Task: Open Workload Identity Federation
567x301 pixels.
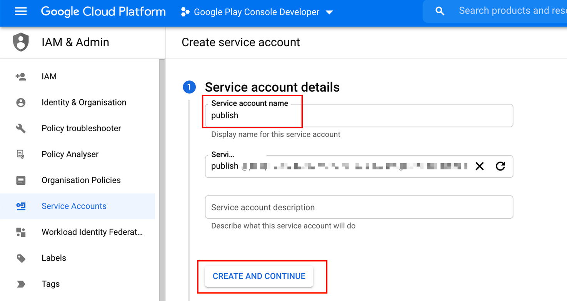Action: click(92, 232)
